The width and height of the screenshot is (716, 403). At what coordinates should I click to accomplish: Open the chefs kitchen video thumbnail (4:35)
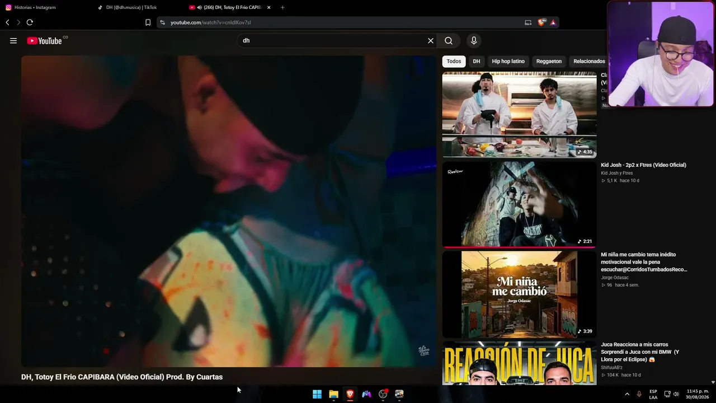[519, 115]
